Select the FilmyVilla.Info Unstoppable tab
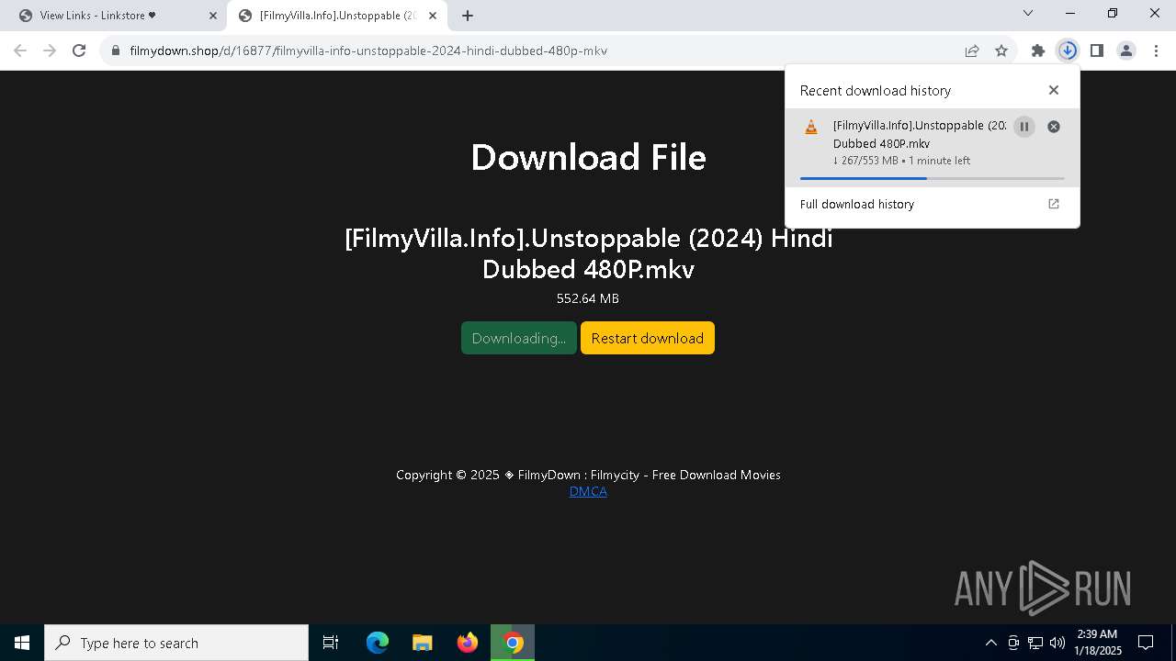Screen dimensions: 1176x661 pos(335,16)
